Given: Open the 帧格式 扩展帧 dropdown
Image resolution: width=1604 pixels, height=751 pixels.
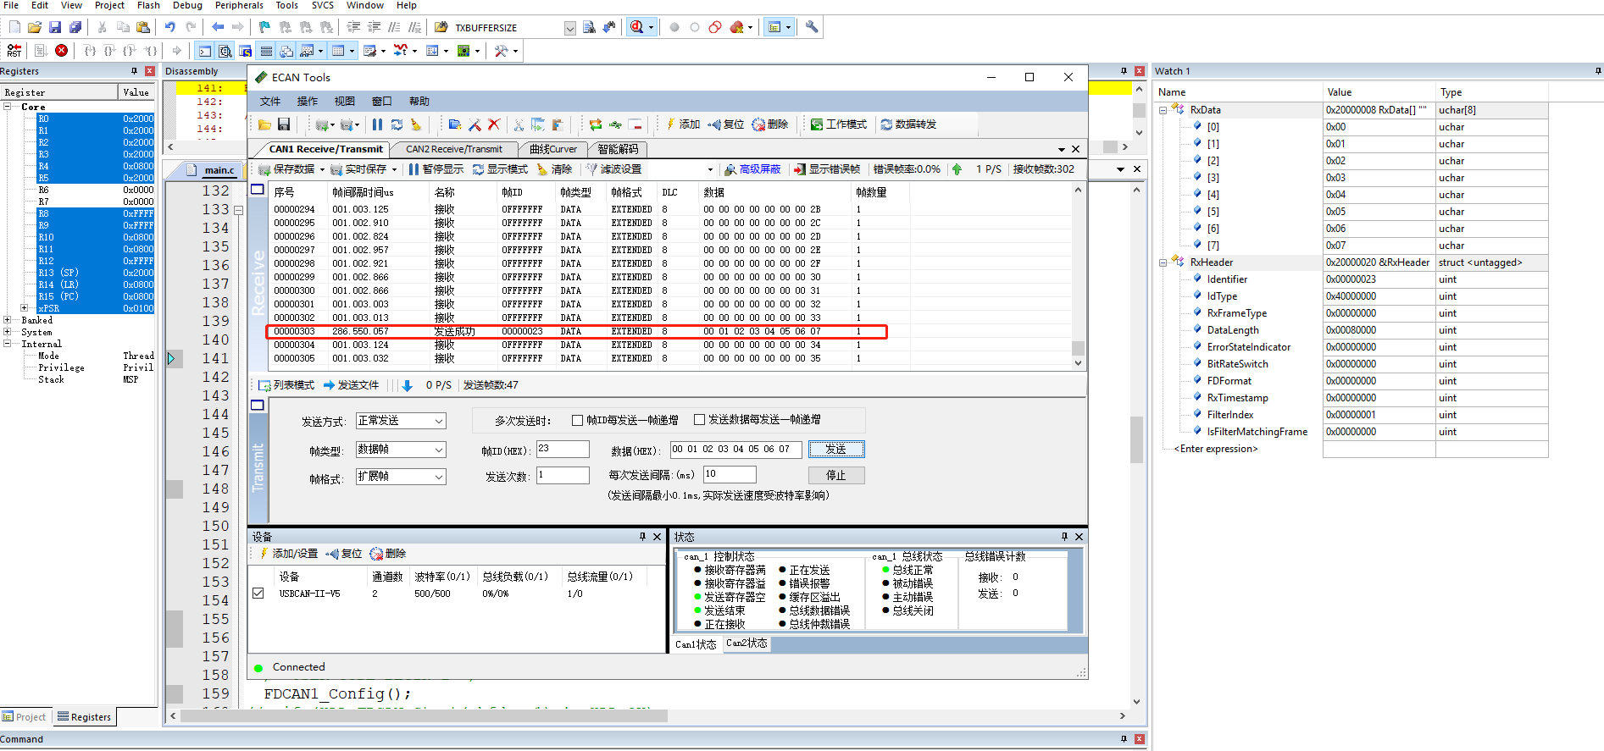Looking at the screenshot, I should tap(439, 477).
